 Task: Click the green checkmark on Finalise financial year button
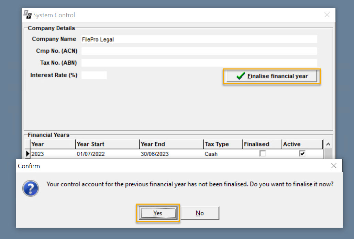pyautogui.click(x=240, y=76)
